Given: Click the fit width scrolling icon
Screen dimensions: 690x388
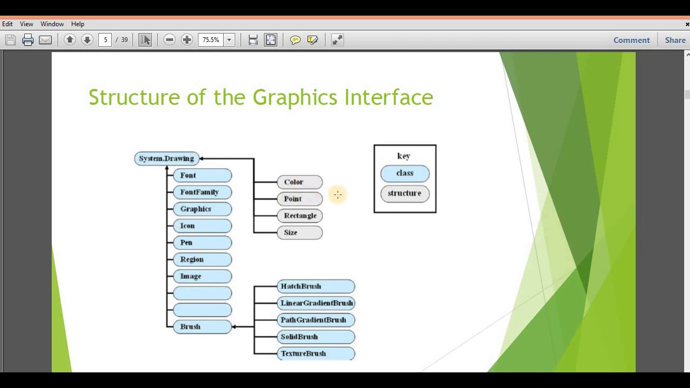Looking at the screenshot, I should click(x=253, y=40).
